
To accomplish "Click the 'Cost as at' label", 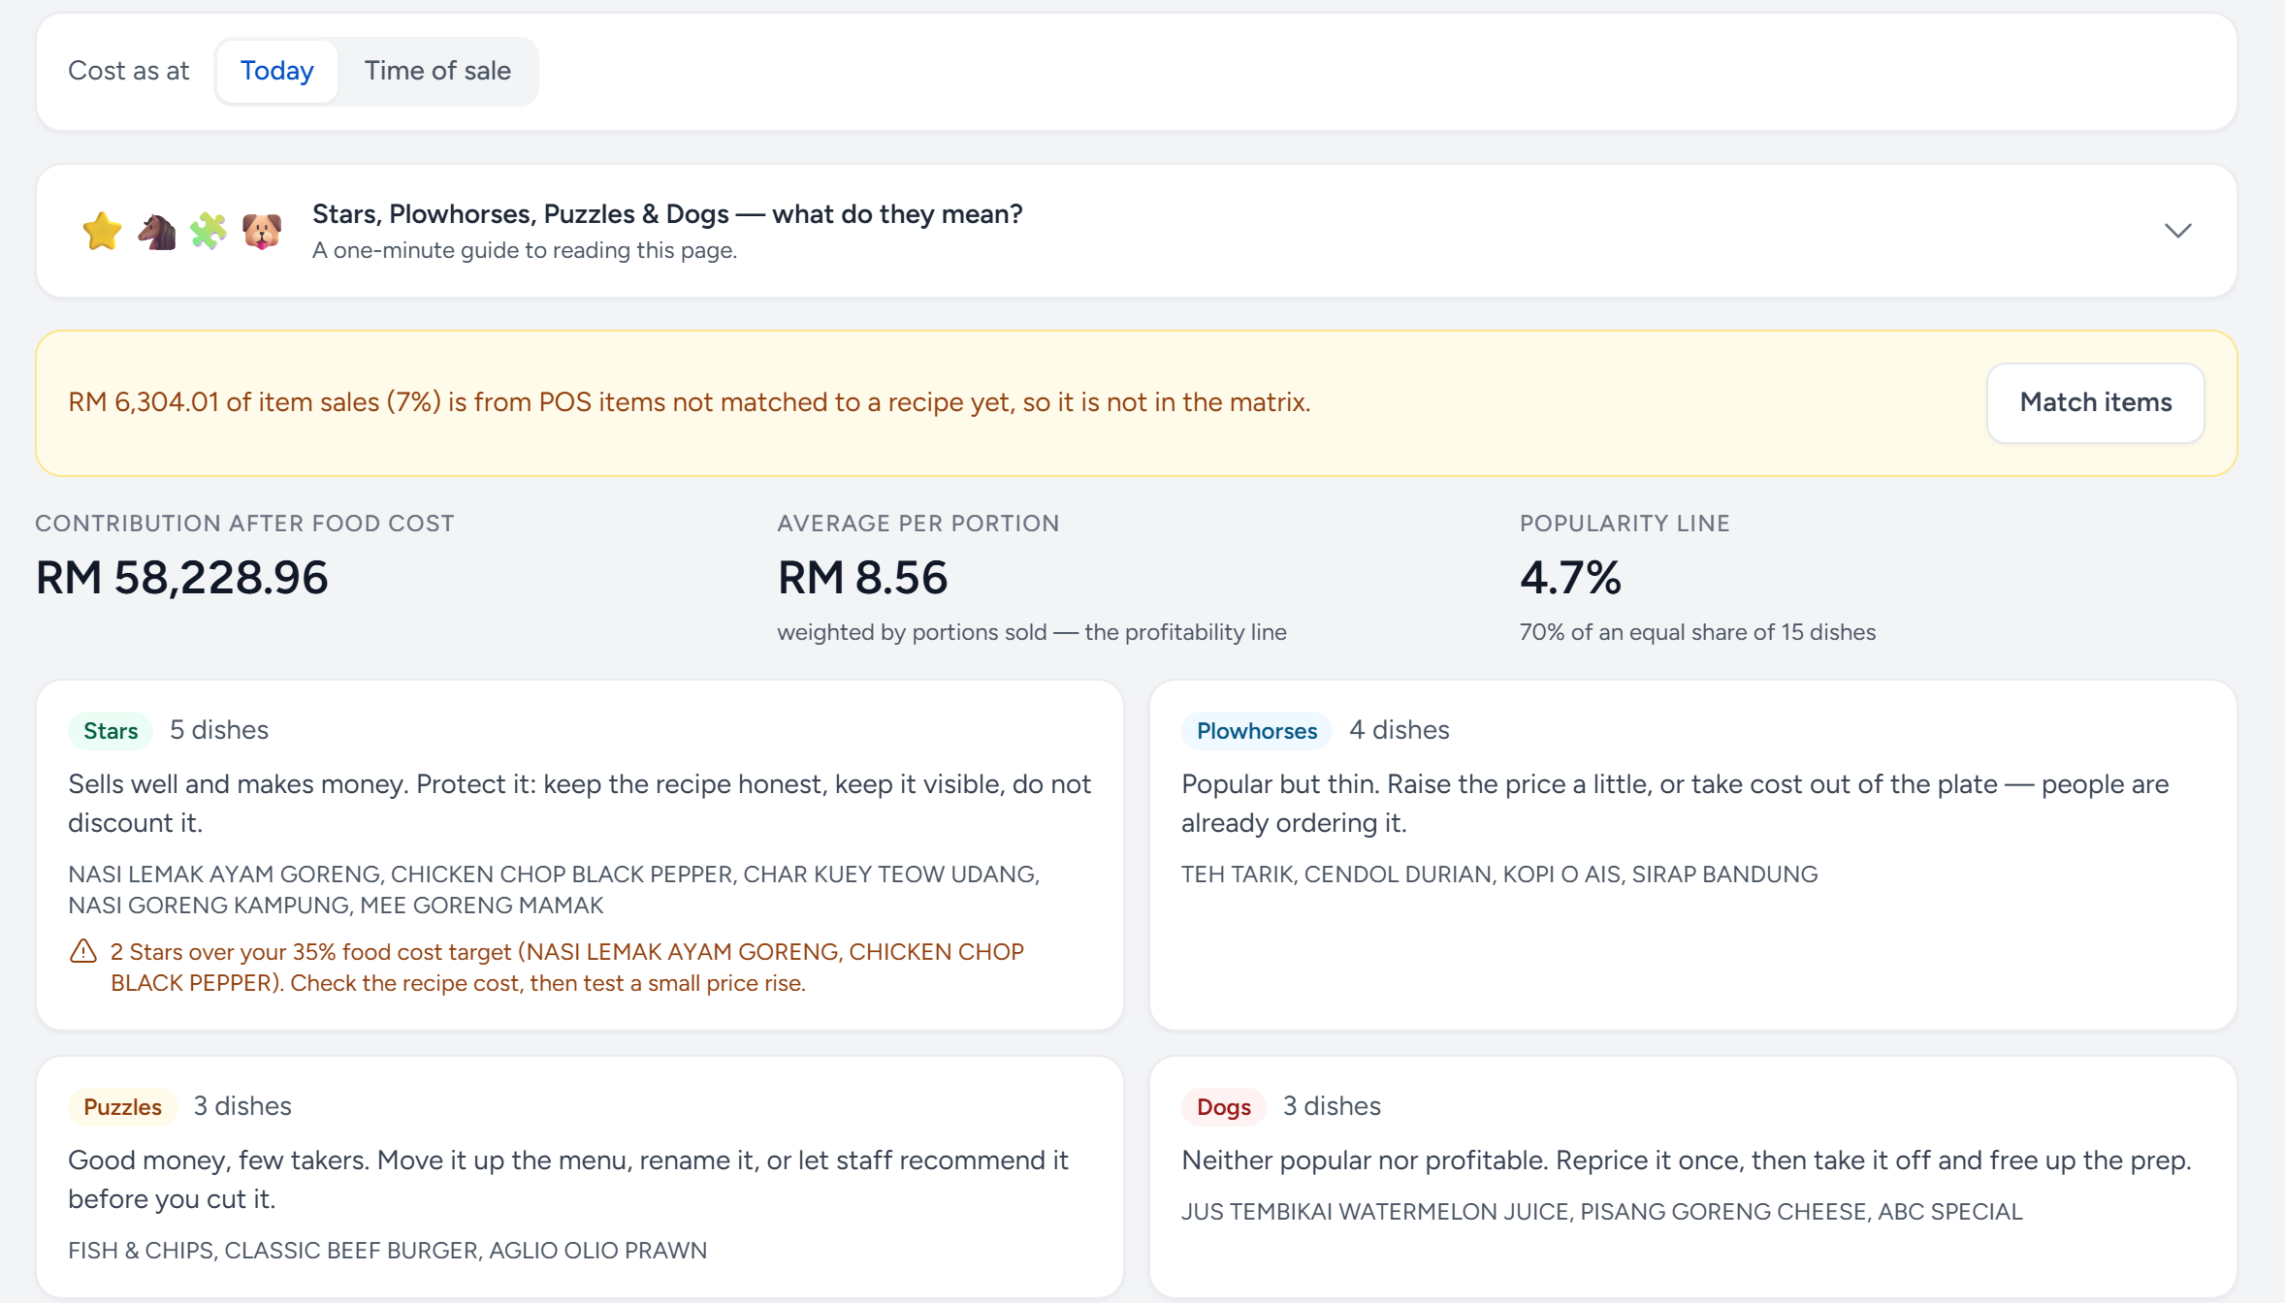I will click(x=129, y=71).
